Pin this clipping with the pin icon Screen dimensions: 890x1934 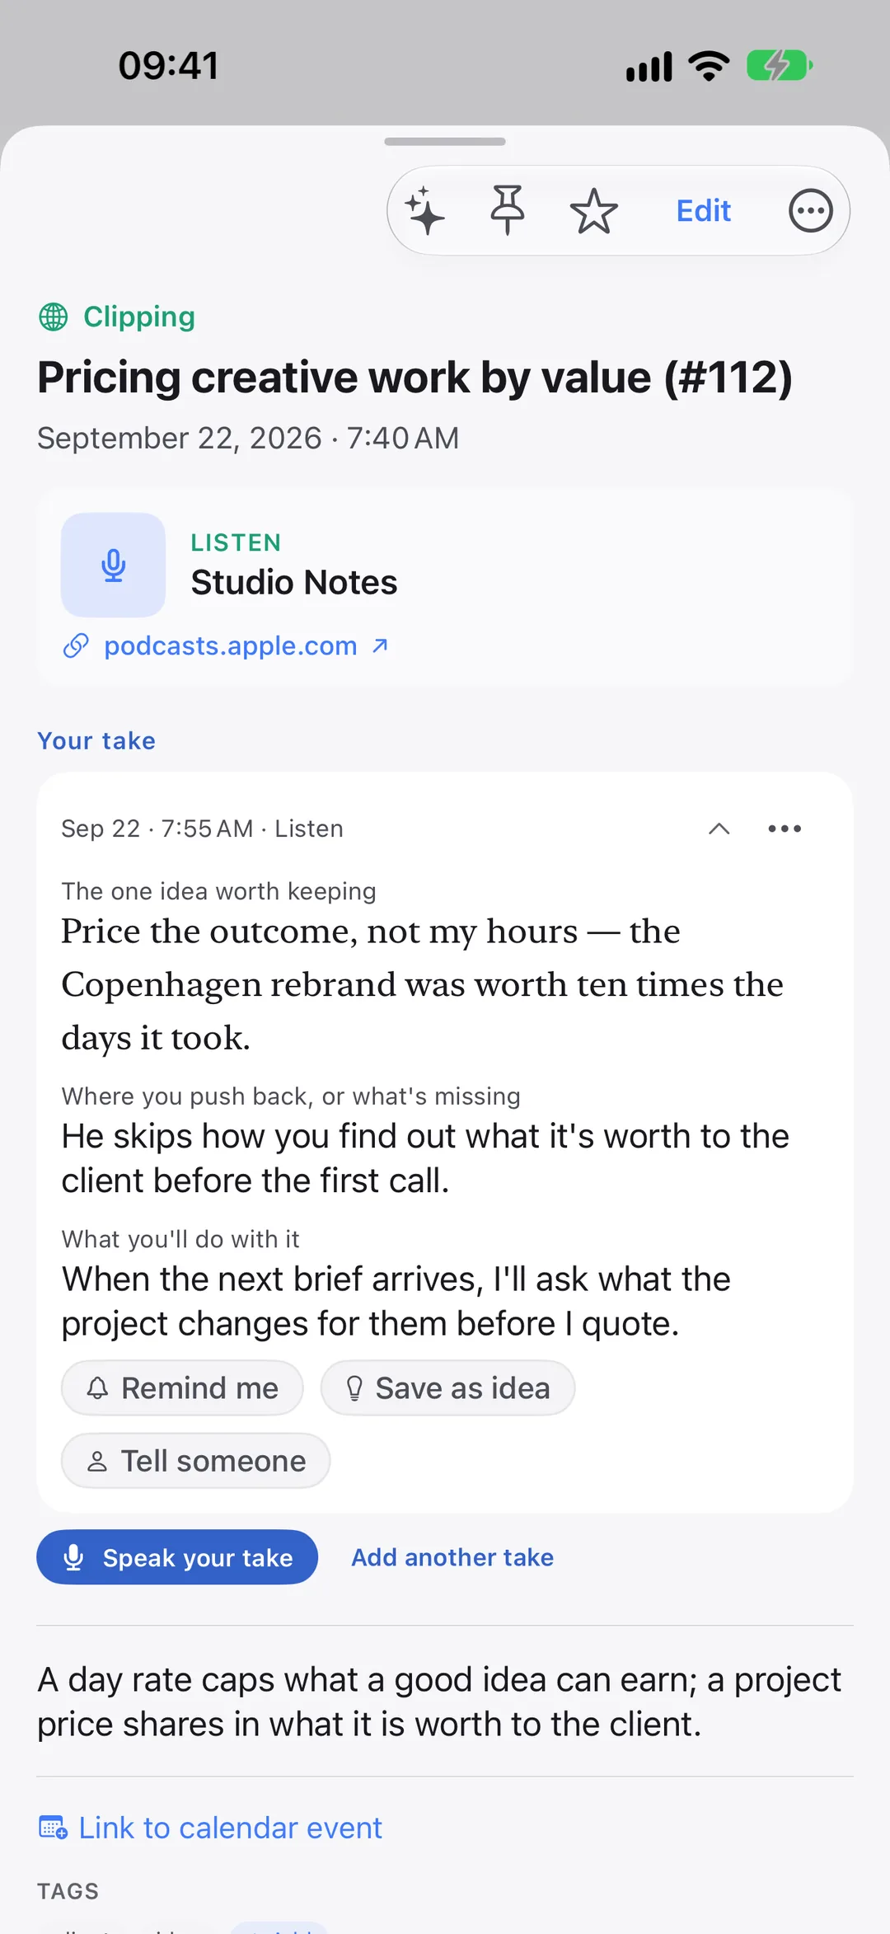click(508, 210)
